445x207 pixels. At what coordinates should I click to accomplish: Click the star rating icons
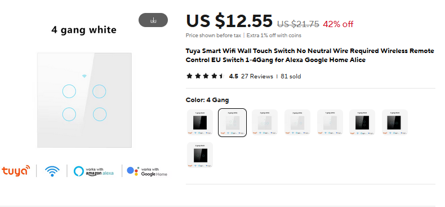[x=205, y=76]
